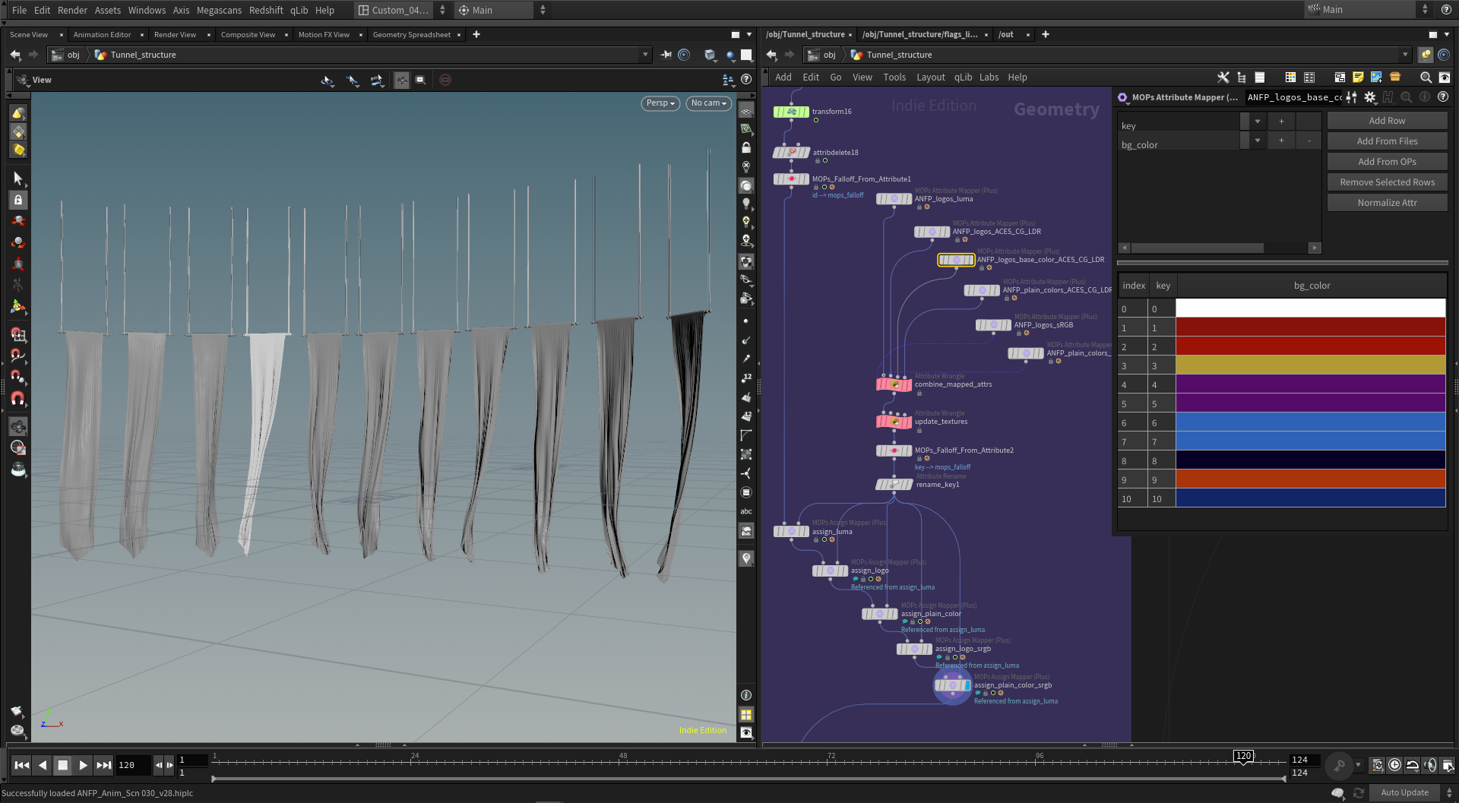The height and width of the screenshot is (803, 1459).
Task: Open the No cam camera dropdown
Action: coord(708,103)
